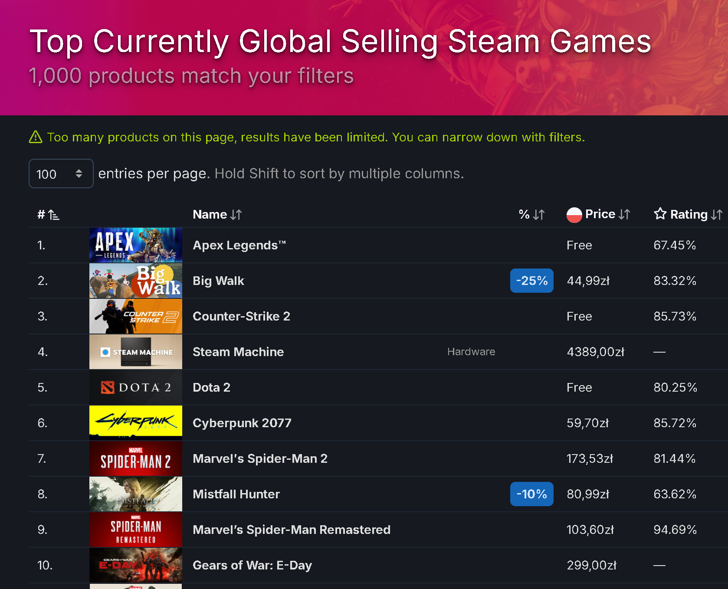728x589 pixels.
Task: Sort games by Name column
Action: (217, 214)
